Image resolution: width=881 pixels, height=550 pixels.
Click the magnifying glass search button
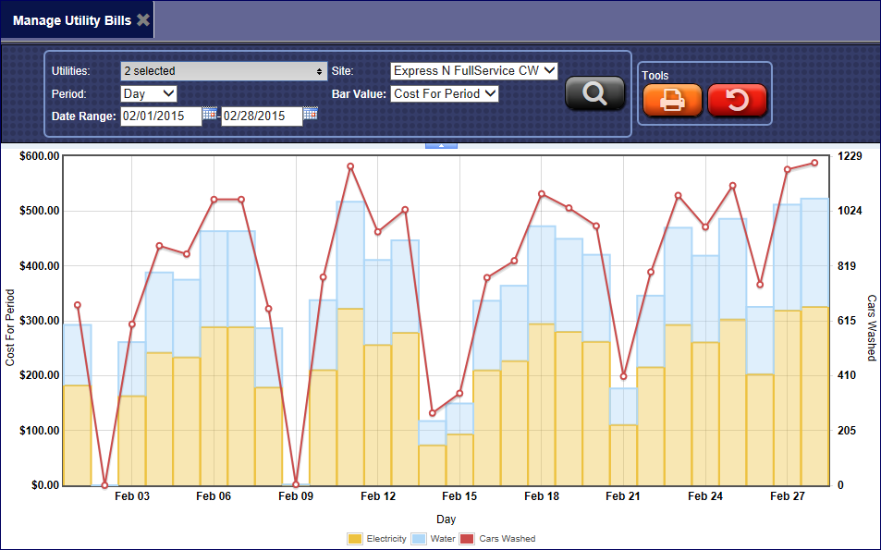pos(595,93)
